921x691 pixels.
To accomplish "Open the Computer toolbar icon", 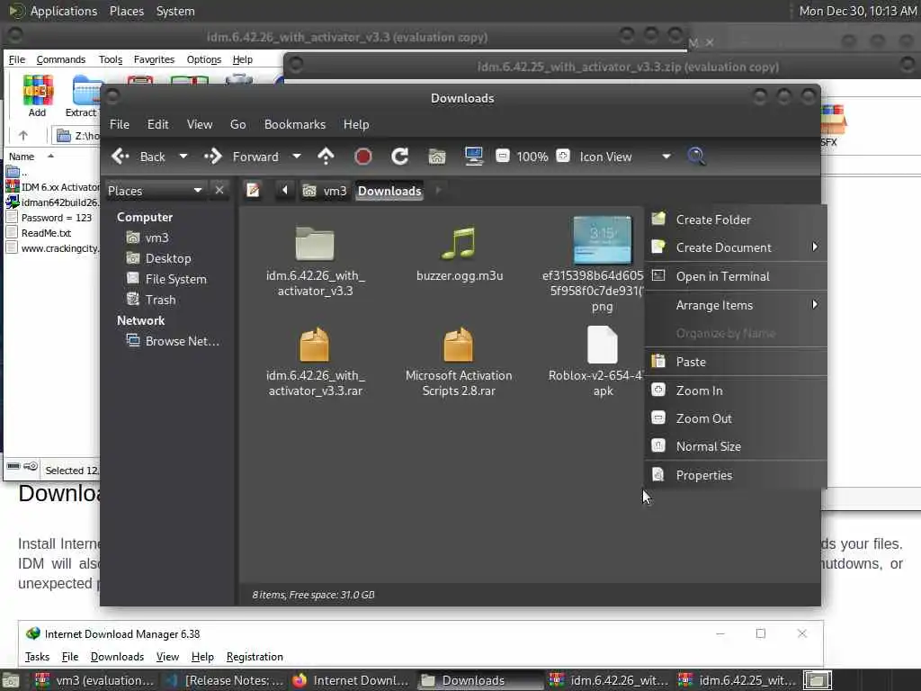I will coord(473,157).
